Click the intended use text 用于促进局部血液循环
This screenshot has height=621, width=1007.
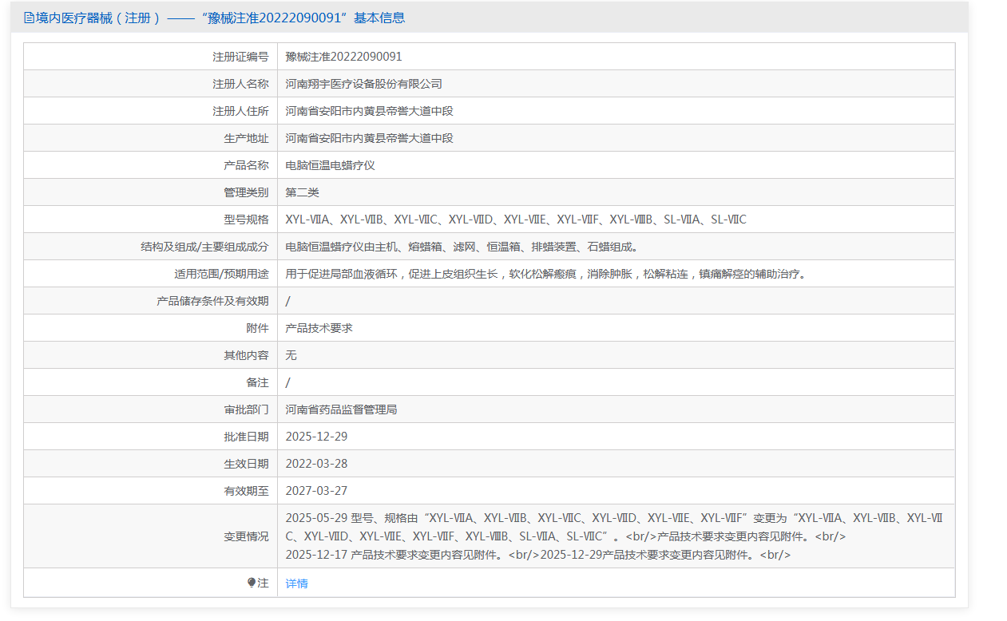pos(547,274)
